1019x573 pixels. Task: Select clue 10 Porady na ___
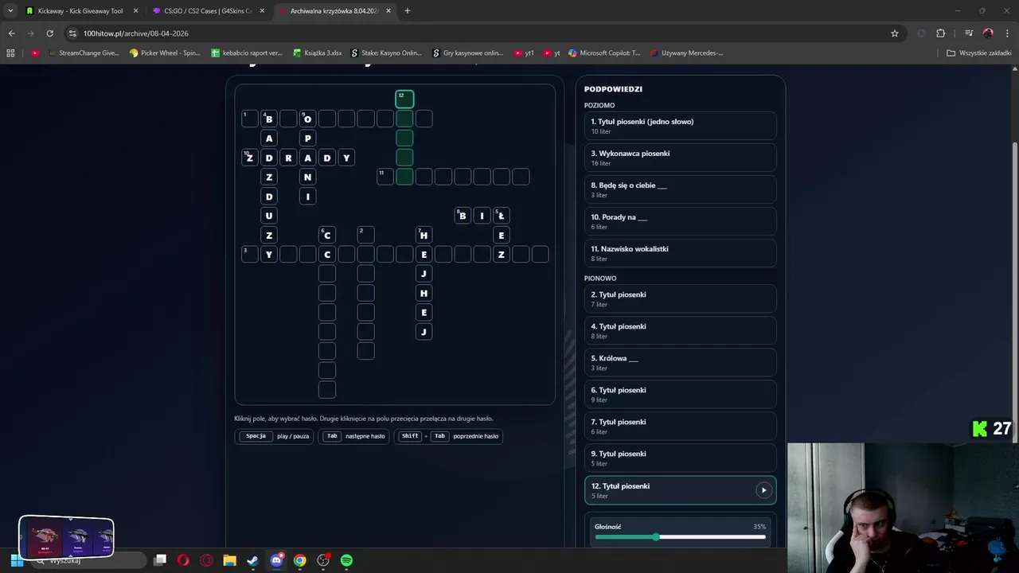point(680,221)
